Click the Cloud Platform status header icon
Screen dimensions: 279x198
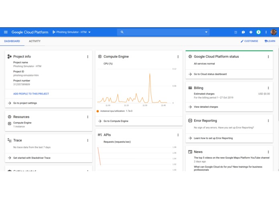(x=190, y=57)
